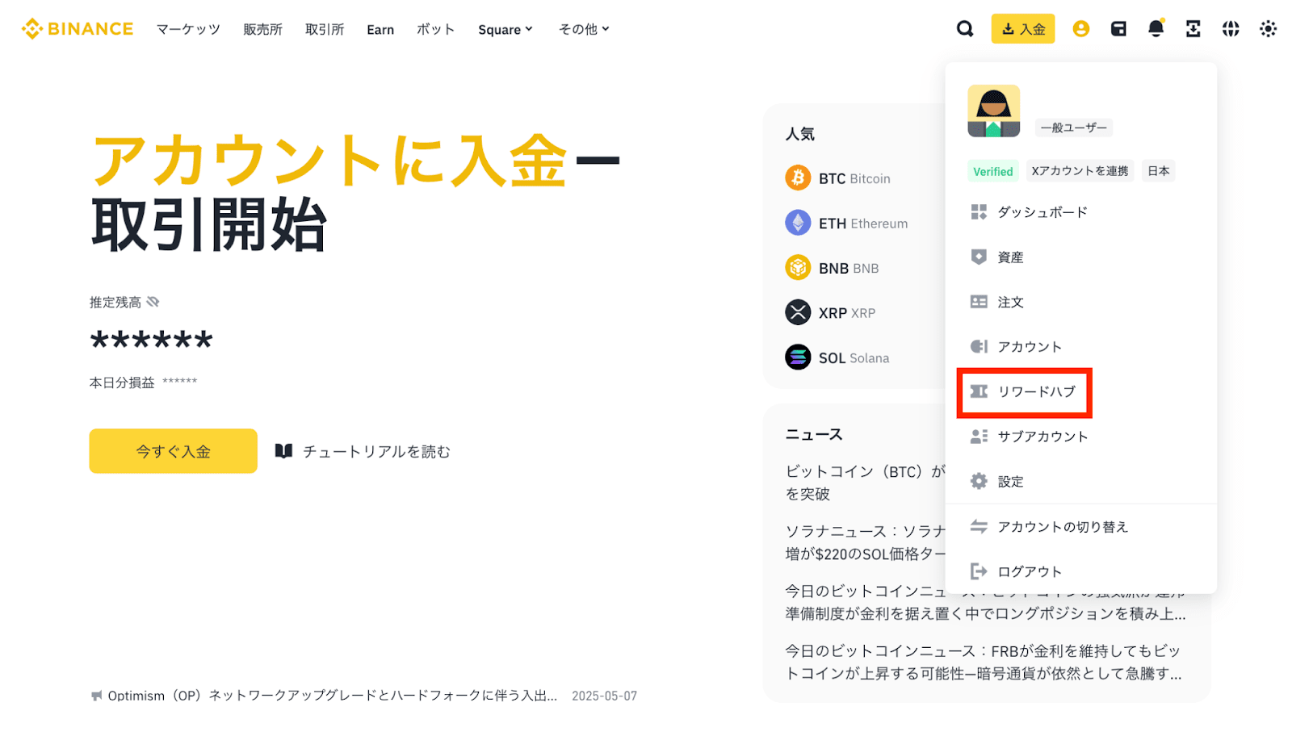Click the 本日分損益 label

pyautogui.click(x=121, y=383)
